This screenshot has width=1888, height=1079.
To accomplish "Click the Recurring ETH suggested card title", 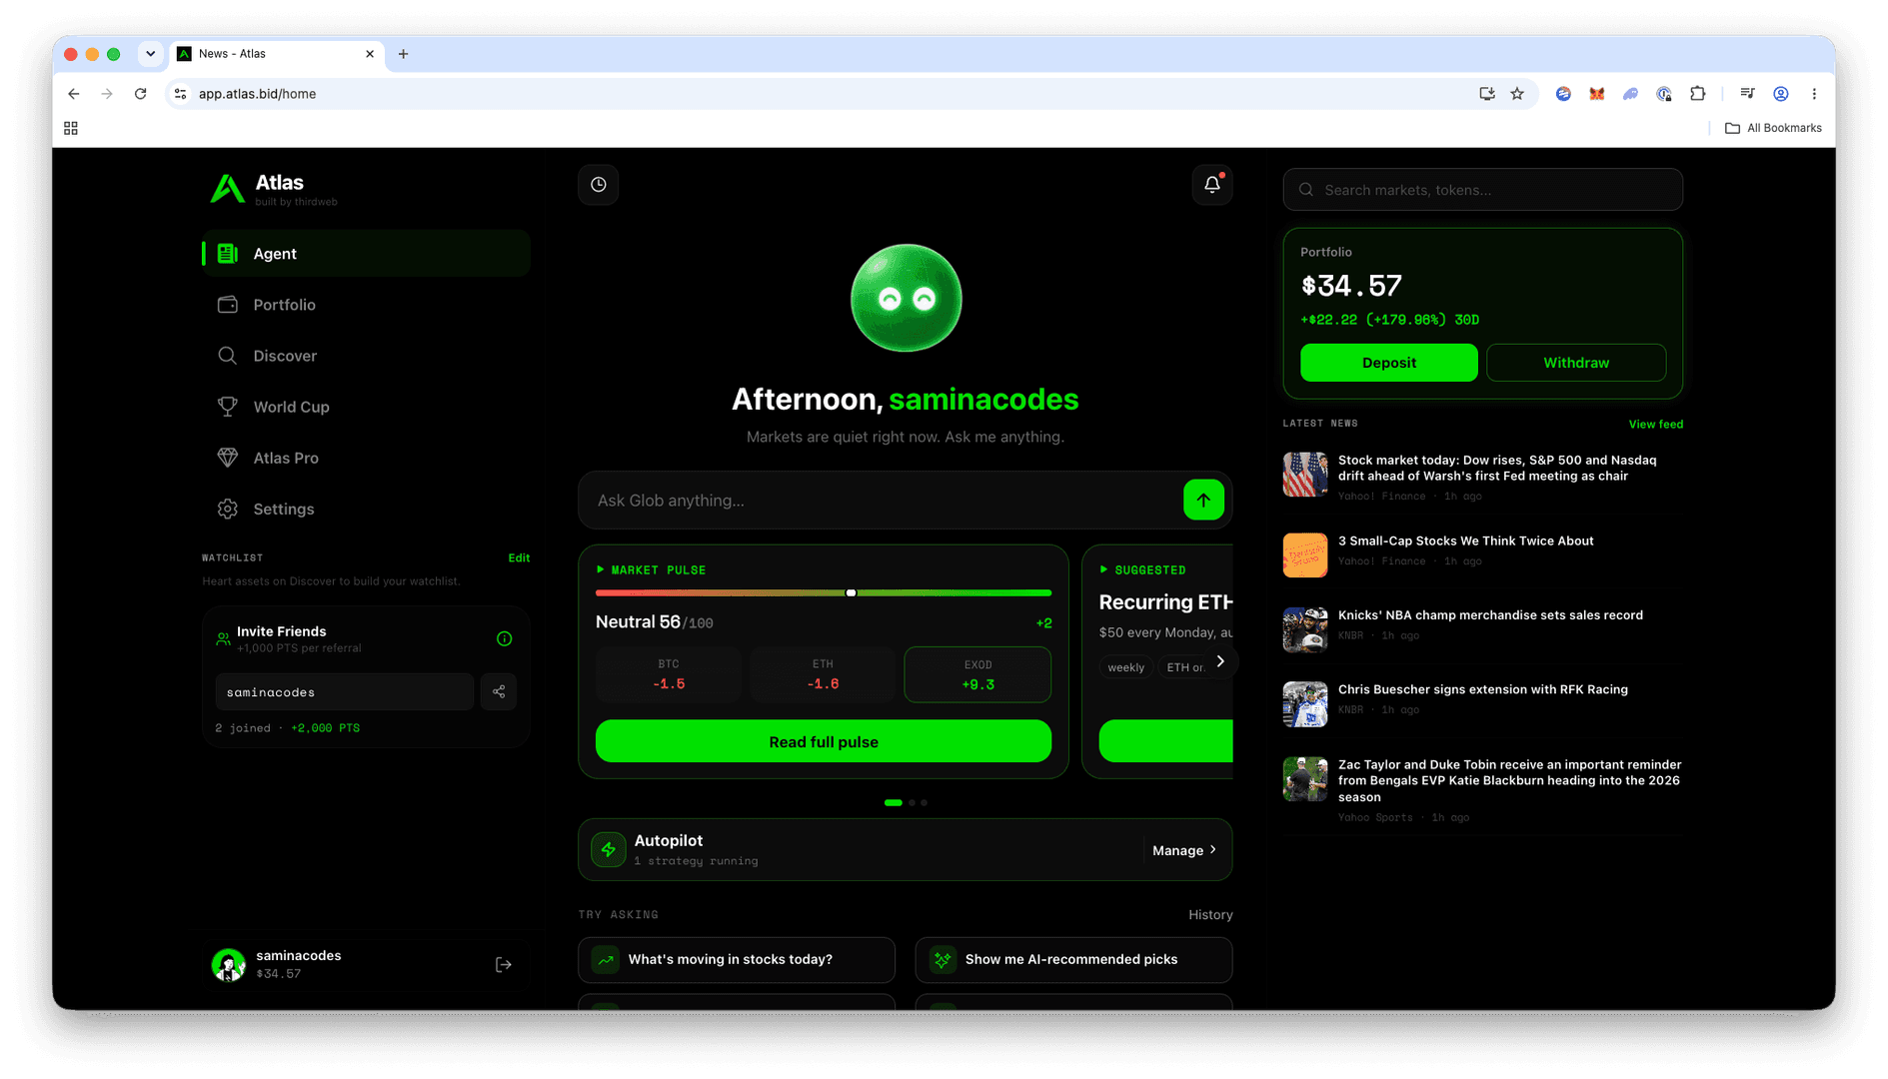I will point(1165,602).
